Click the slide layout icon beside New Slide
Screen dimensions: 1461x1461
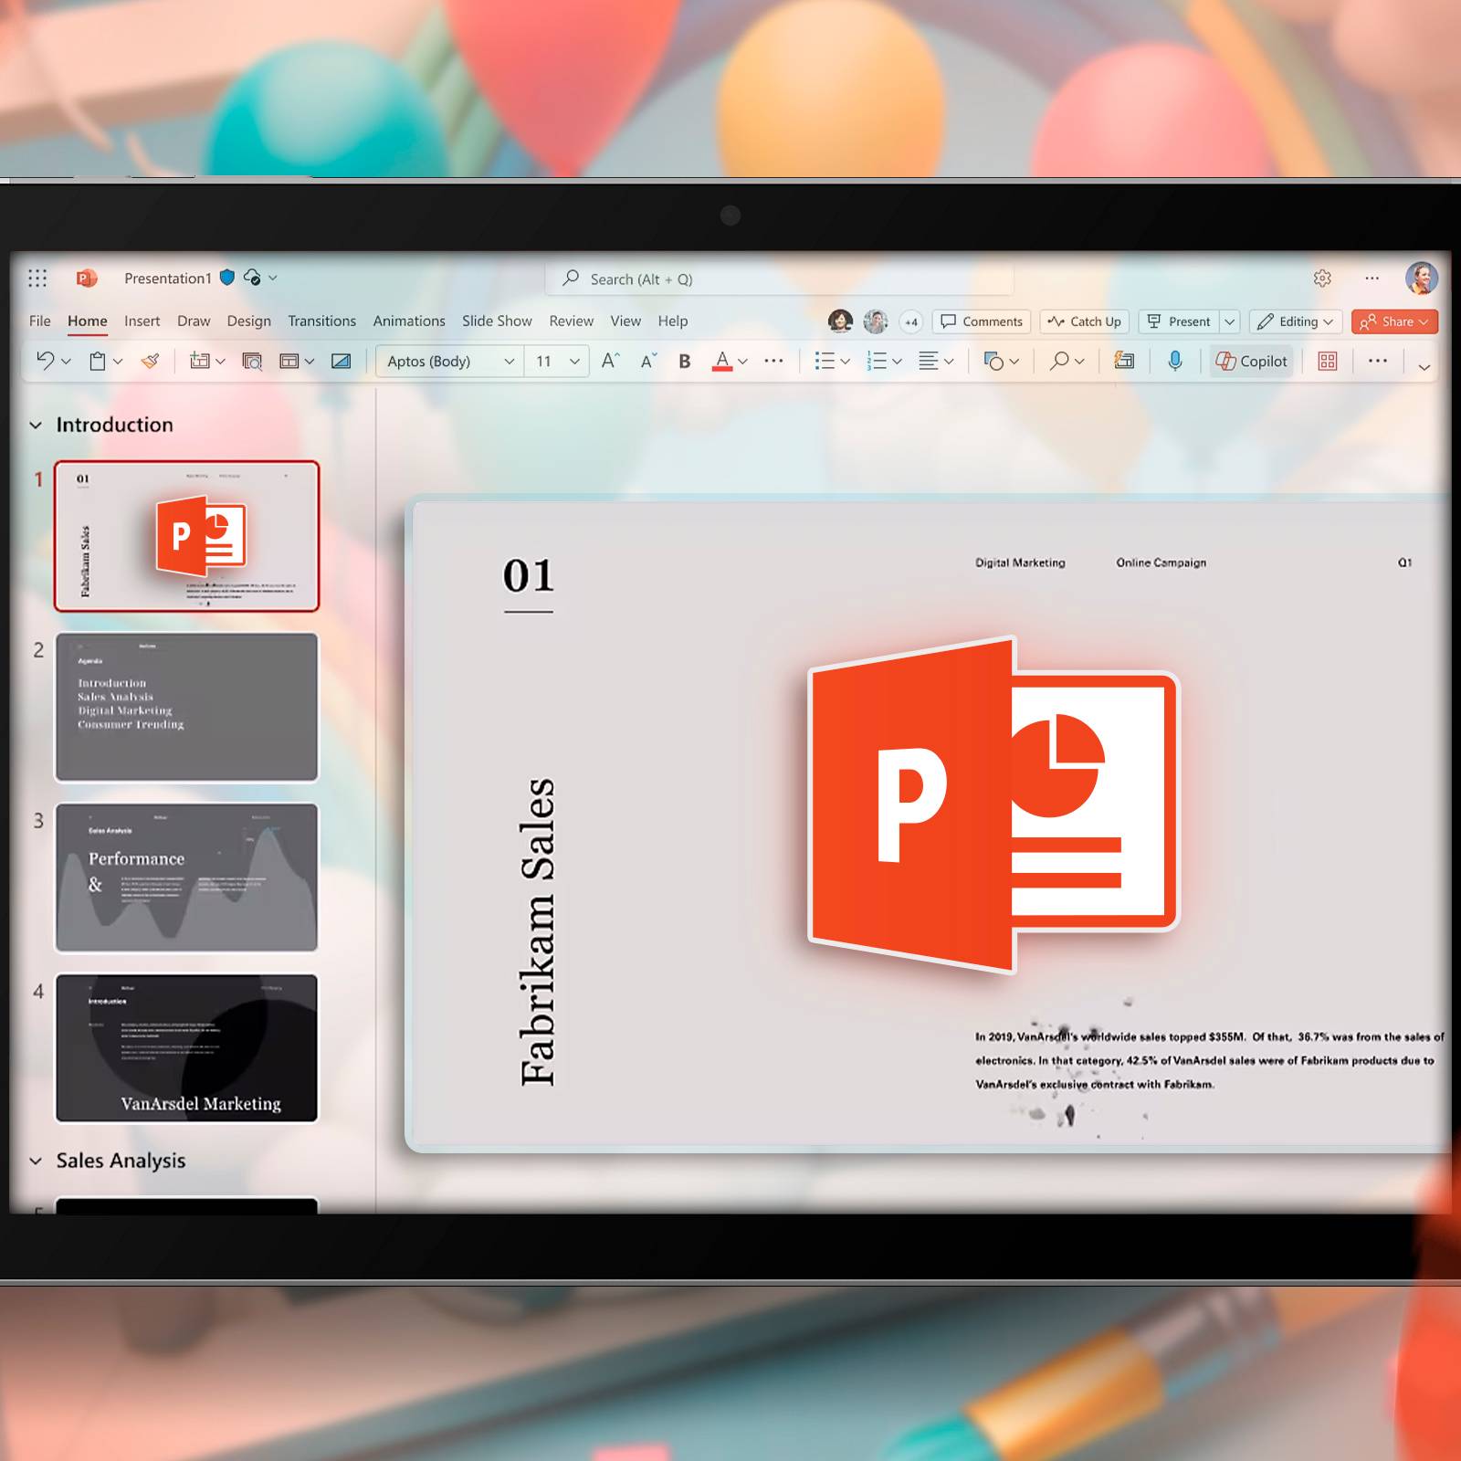[252, 362]
